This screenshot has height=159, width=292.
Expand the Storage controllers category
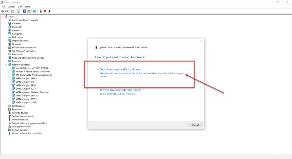6,126
